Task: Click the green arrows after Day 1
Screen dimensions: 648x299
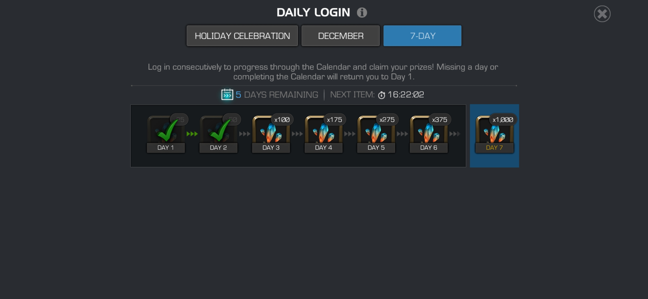Action: tap(192, 134)
